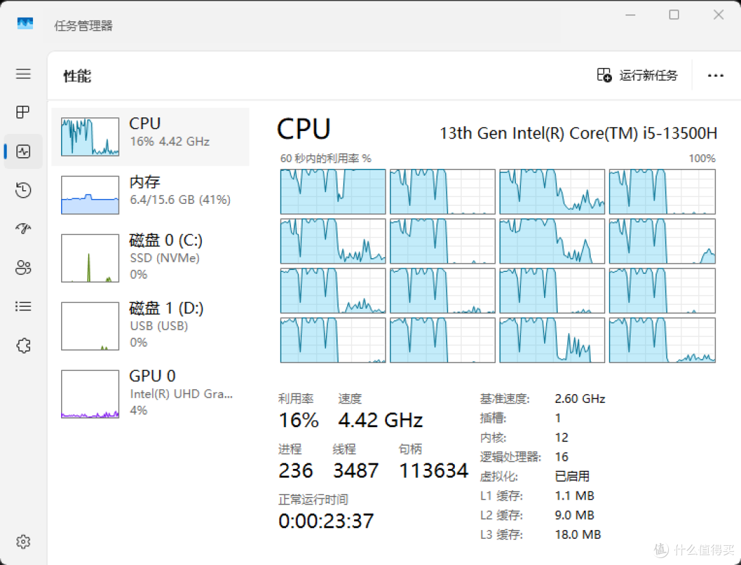741x565 pixels.
Task: Click the 4.42 GHz speed value
Action: click(x=380, y=420)
